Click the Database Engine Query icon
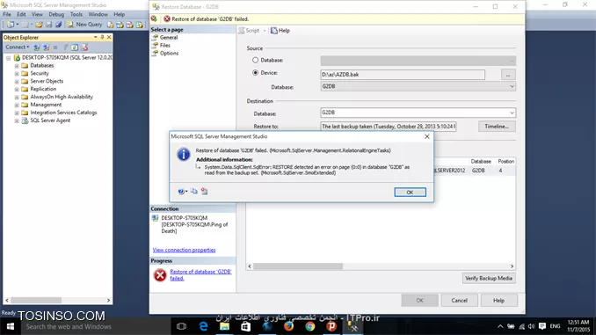This screenshot has height=335, width=596. [x=110, y=25]
